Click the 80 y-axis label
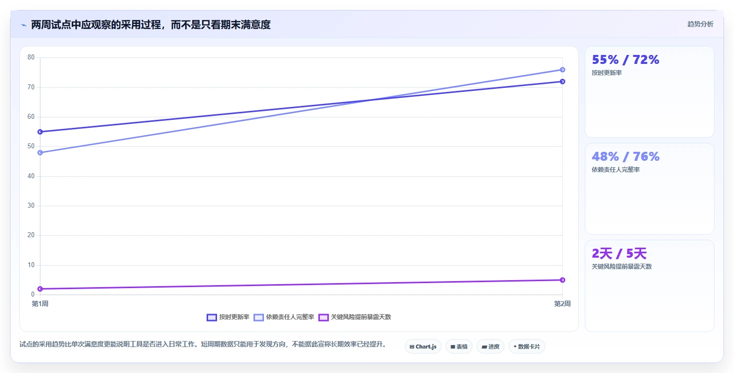 [31, 57]
